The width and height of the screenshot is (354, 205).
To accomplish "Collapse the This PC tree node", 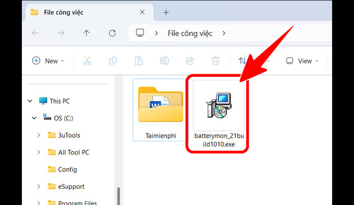I will [30, 101].
